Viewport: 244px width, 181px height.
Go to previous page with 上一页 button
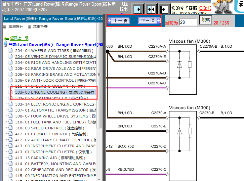pos(119,21)
